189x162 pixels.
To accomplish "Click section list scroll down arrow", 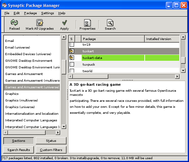I will (64, 127).
